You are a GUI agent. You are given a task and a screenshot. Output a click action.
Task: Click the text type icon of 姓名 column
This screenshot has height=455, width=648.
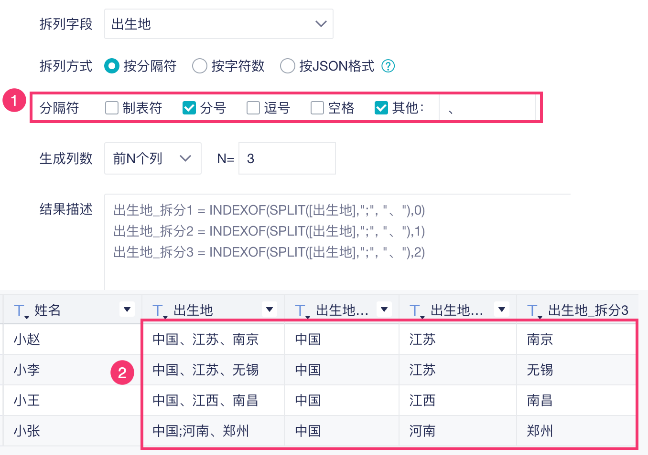tap(20, 311)
